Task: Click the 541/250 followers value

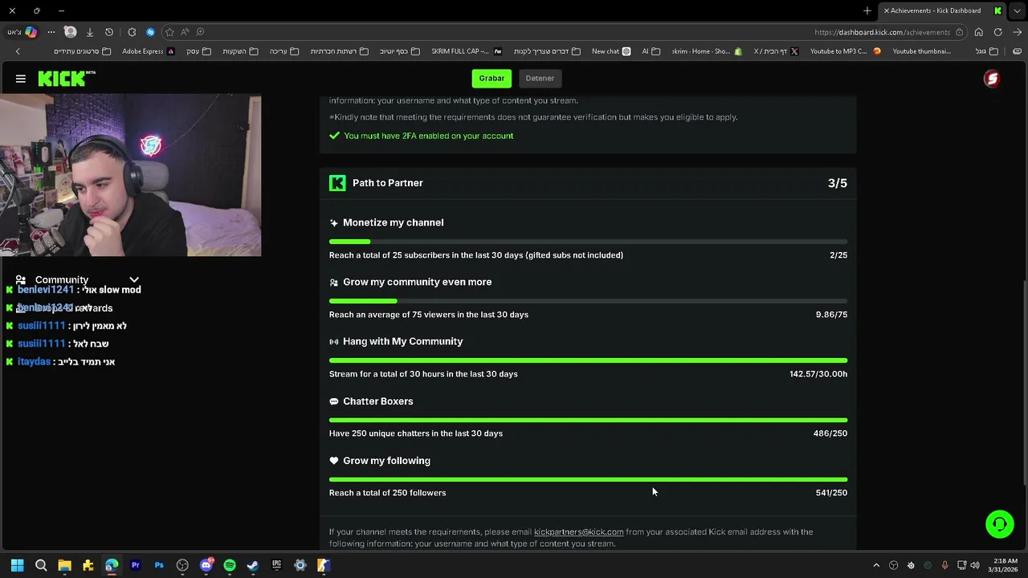Action: [x=831, y=493]
